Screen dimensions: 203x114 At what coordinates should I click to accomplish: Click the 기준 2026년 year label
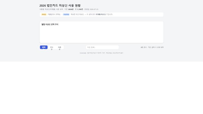[69, 9]
